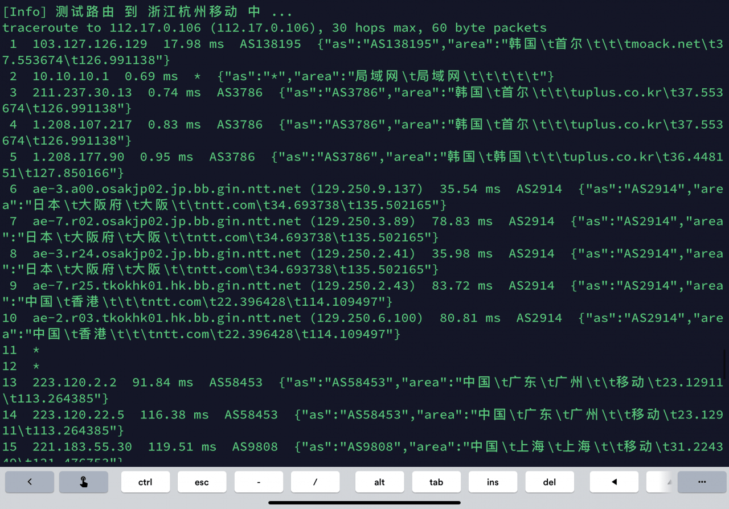This screenshot has width=729, height=509.
Task: Click latency value 116.38 ms
Action: tap(174, 414)
